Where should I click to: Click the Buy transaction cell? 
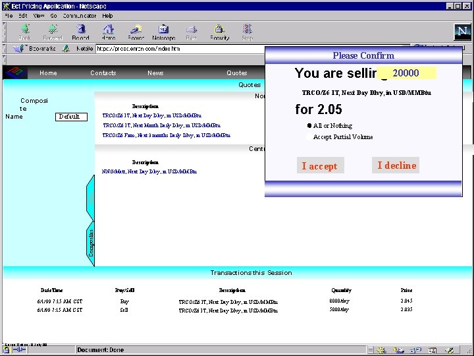[x=124, y=301]
